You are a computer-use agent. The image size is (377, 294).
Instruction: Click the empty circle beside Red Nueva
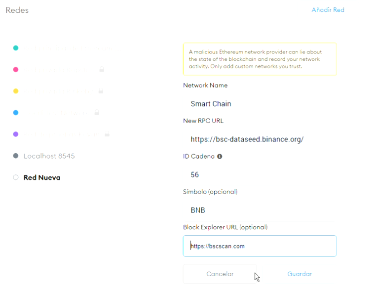(x=16, y=177)
